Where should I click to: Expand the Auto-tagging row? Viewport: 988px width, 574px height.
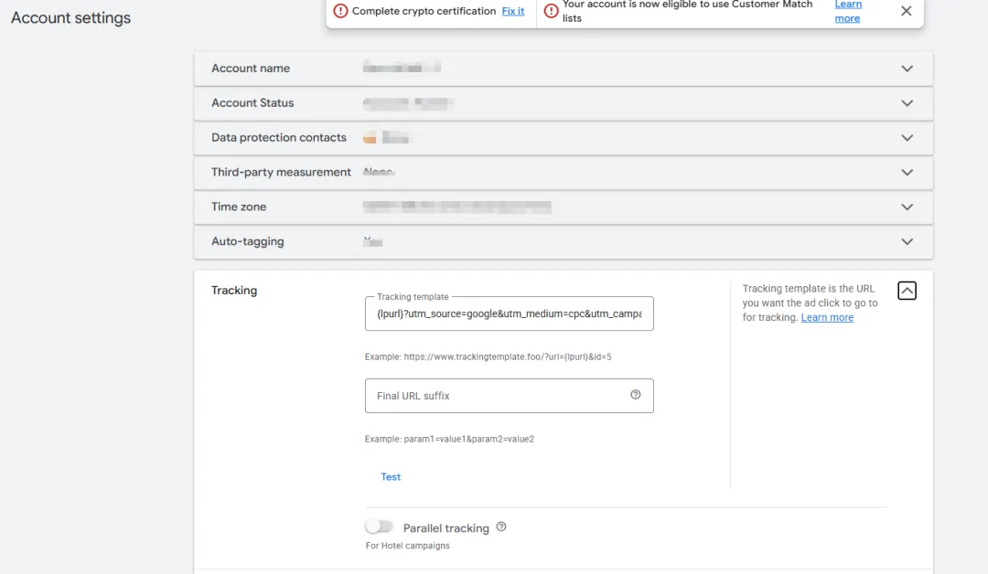(x=907, y=242)
